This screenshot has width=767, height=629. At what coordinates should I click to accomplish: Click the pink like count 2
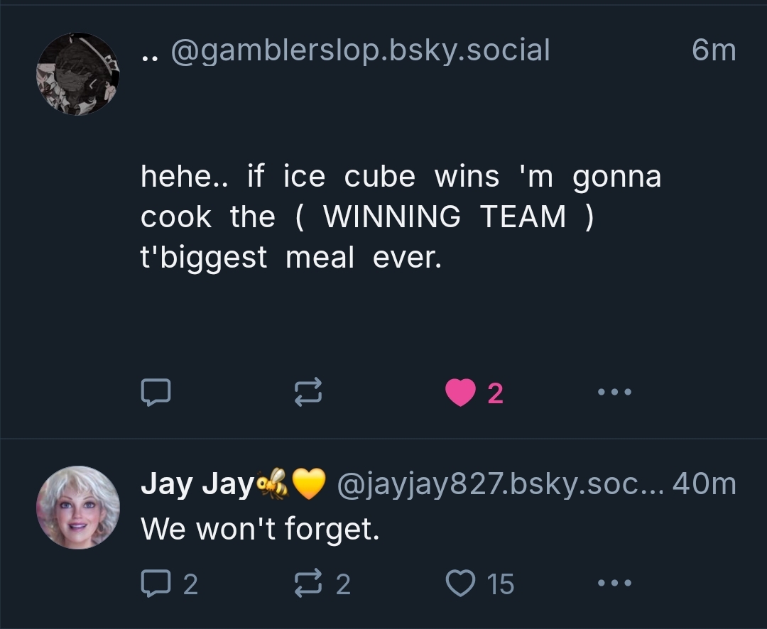496,393
